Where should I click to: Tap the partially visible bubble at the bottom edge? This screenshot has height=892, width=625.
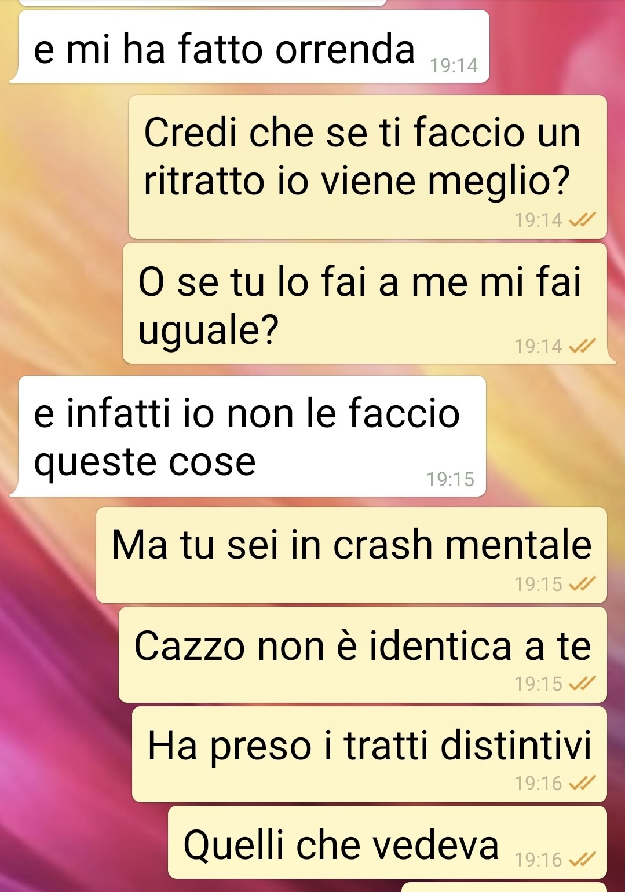pyautogui.click(x=504, y=887)
